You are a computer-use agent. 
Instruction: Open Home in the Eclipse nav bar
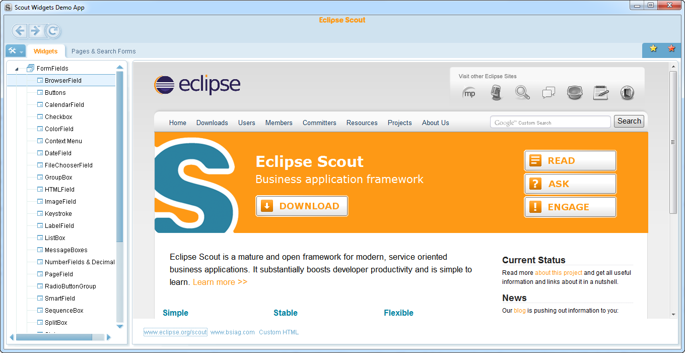(178, 123)
